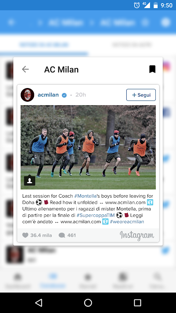Tap the verified badge next to acmilan
176x313 pixels.
(x=64, y=95)
